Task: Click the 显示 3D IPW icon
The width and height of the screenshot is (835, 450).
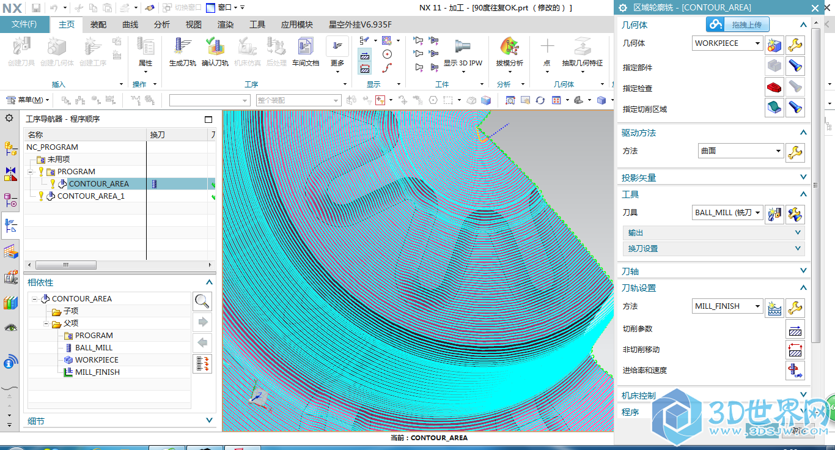Action: click(x=463, y=46)
